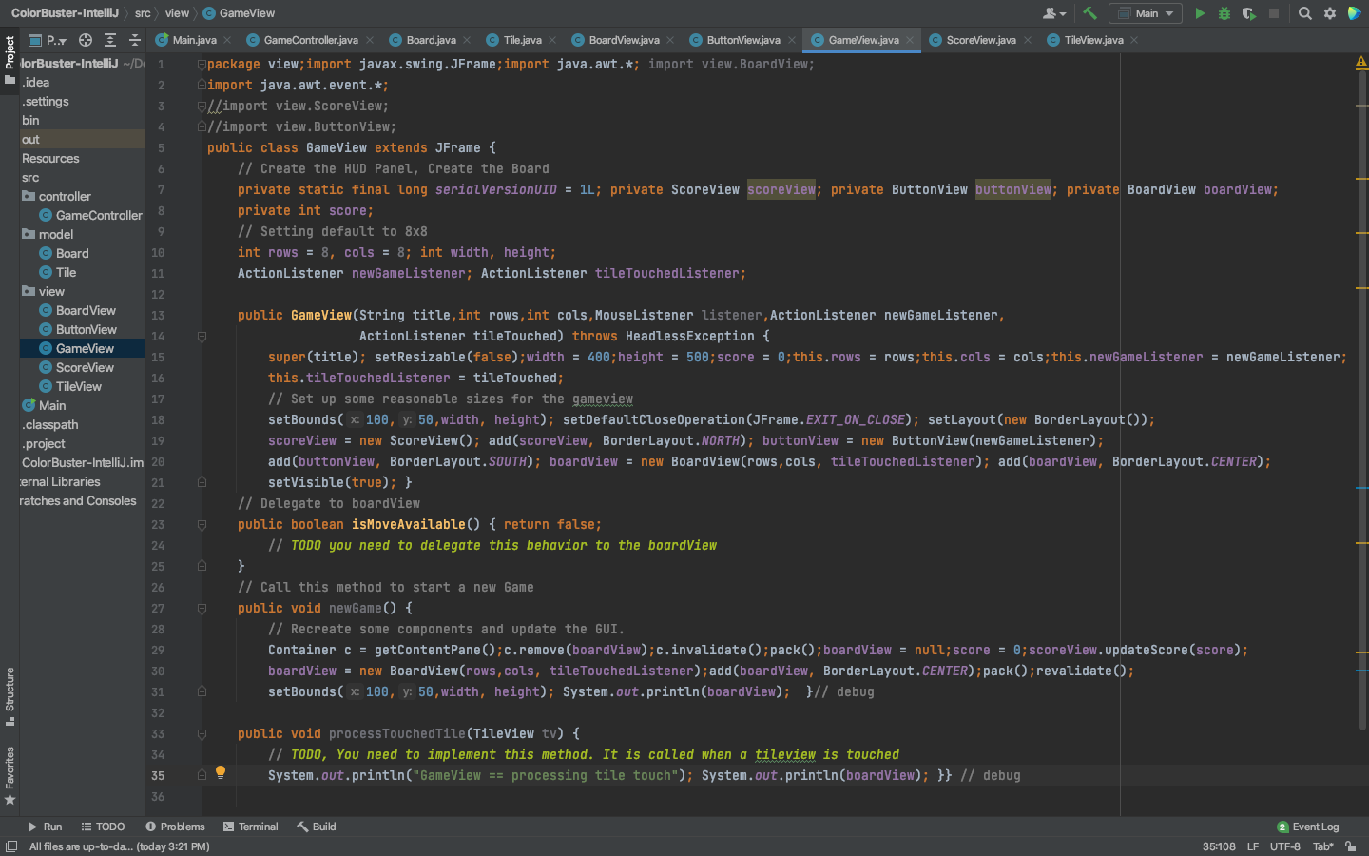
Task: Toggle the Project tool window stripe
Action: click(10, 59)
